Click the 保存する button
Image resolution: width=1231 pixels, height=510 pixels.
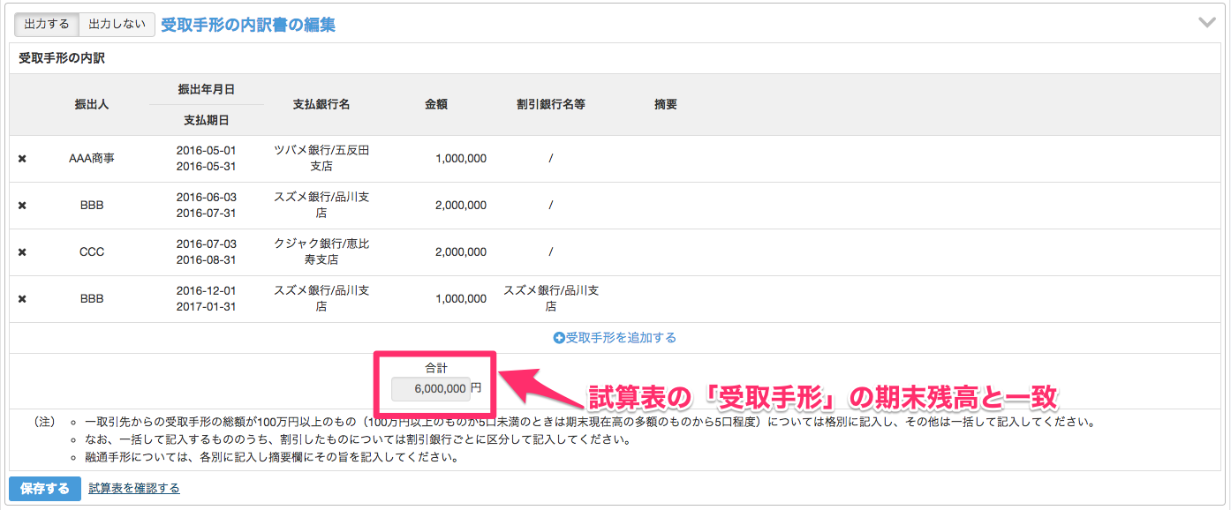[x=45, y=488]
